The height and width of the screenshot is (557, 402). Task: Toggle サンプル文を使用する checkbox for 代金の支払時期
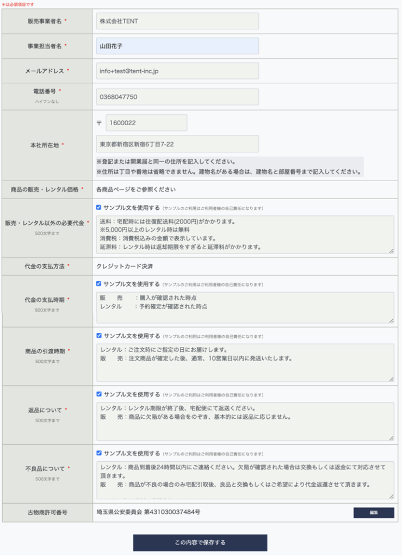click(x=98, y=284)
